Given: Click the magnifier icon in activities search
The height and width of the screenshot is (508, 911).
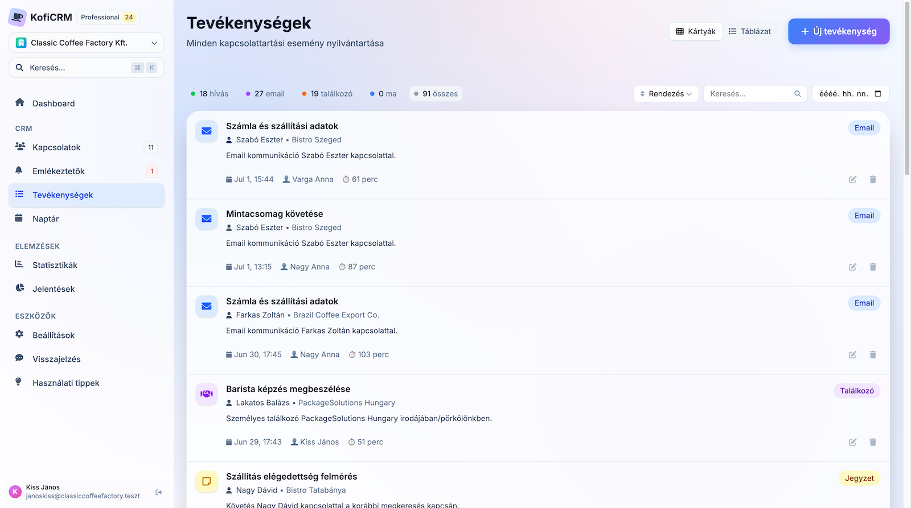Looking at the screenshot, I should tap(798, 94).
